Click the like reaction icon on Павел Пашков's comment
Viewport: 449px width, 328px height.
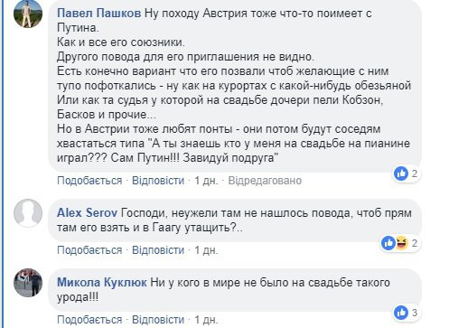pos(401,173)
